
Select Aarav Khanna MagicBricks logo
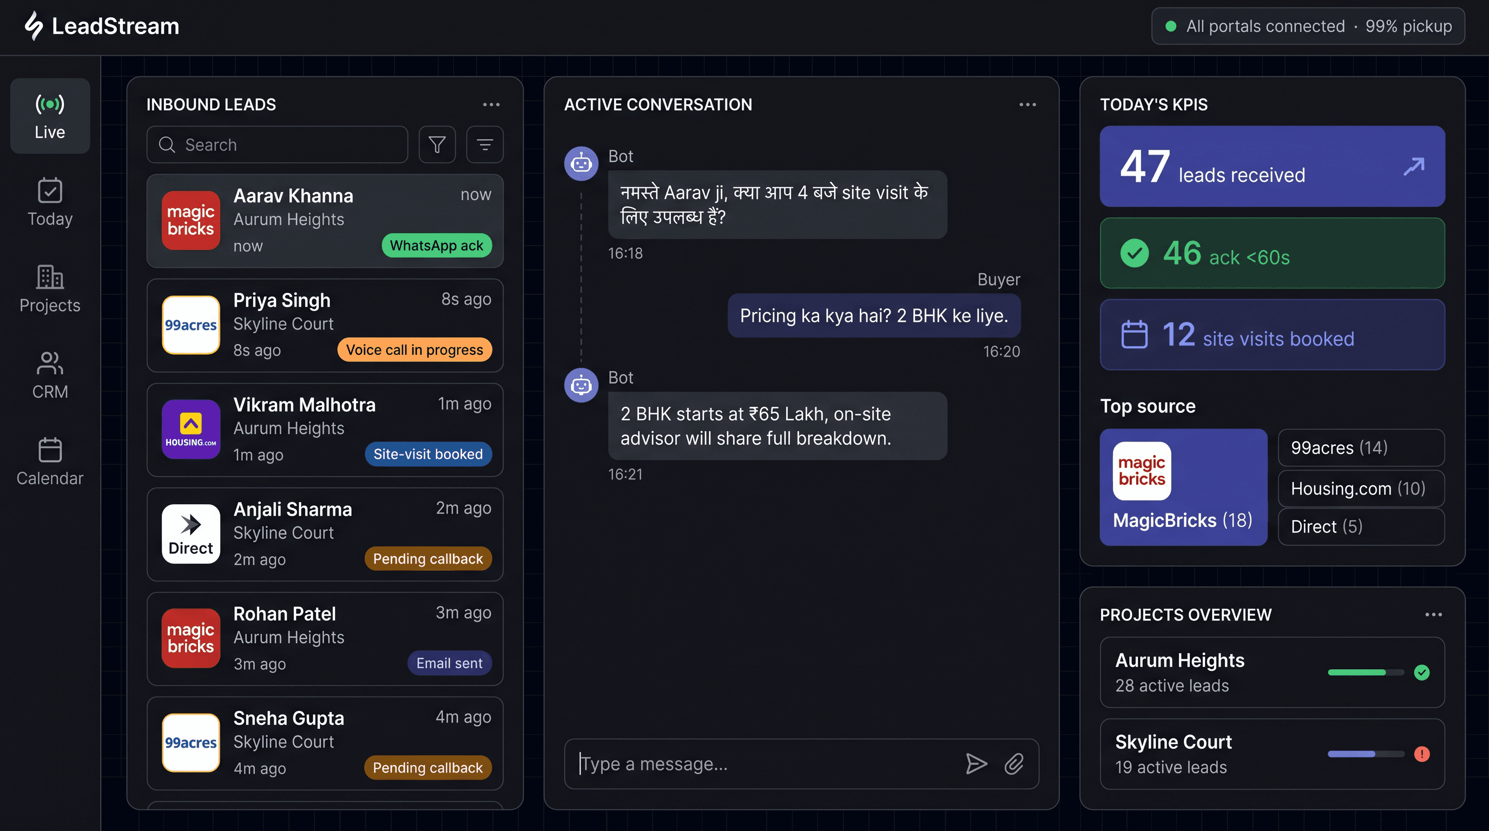point(191,221)
